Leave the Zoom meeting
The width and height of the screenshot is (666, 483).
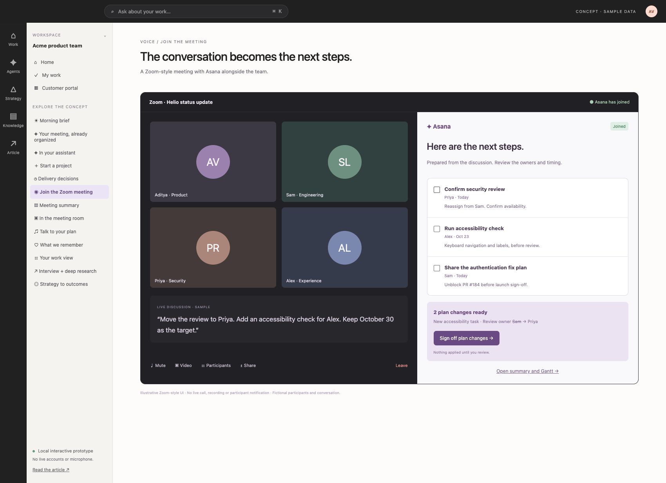coord(402,365)
